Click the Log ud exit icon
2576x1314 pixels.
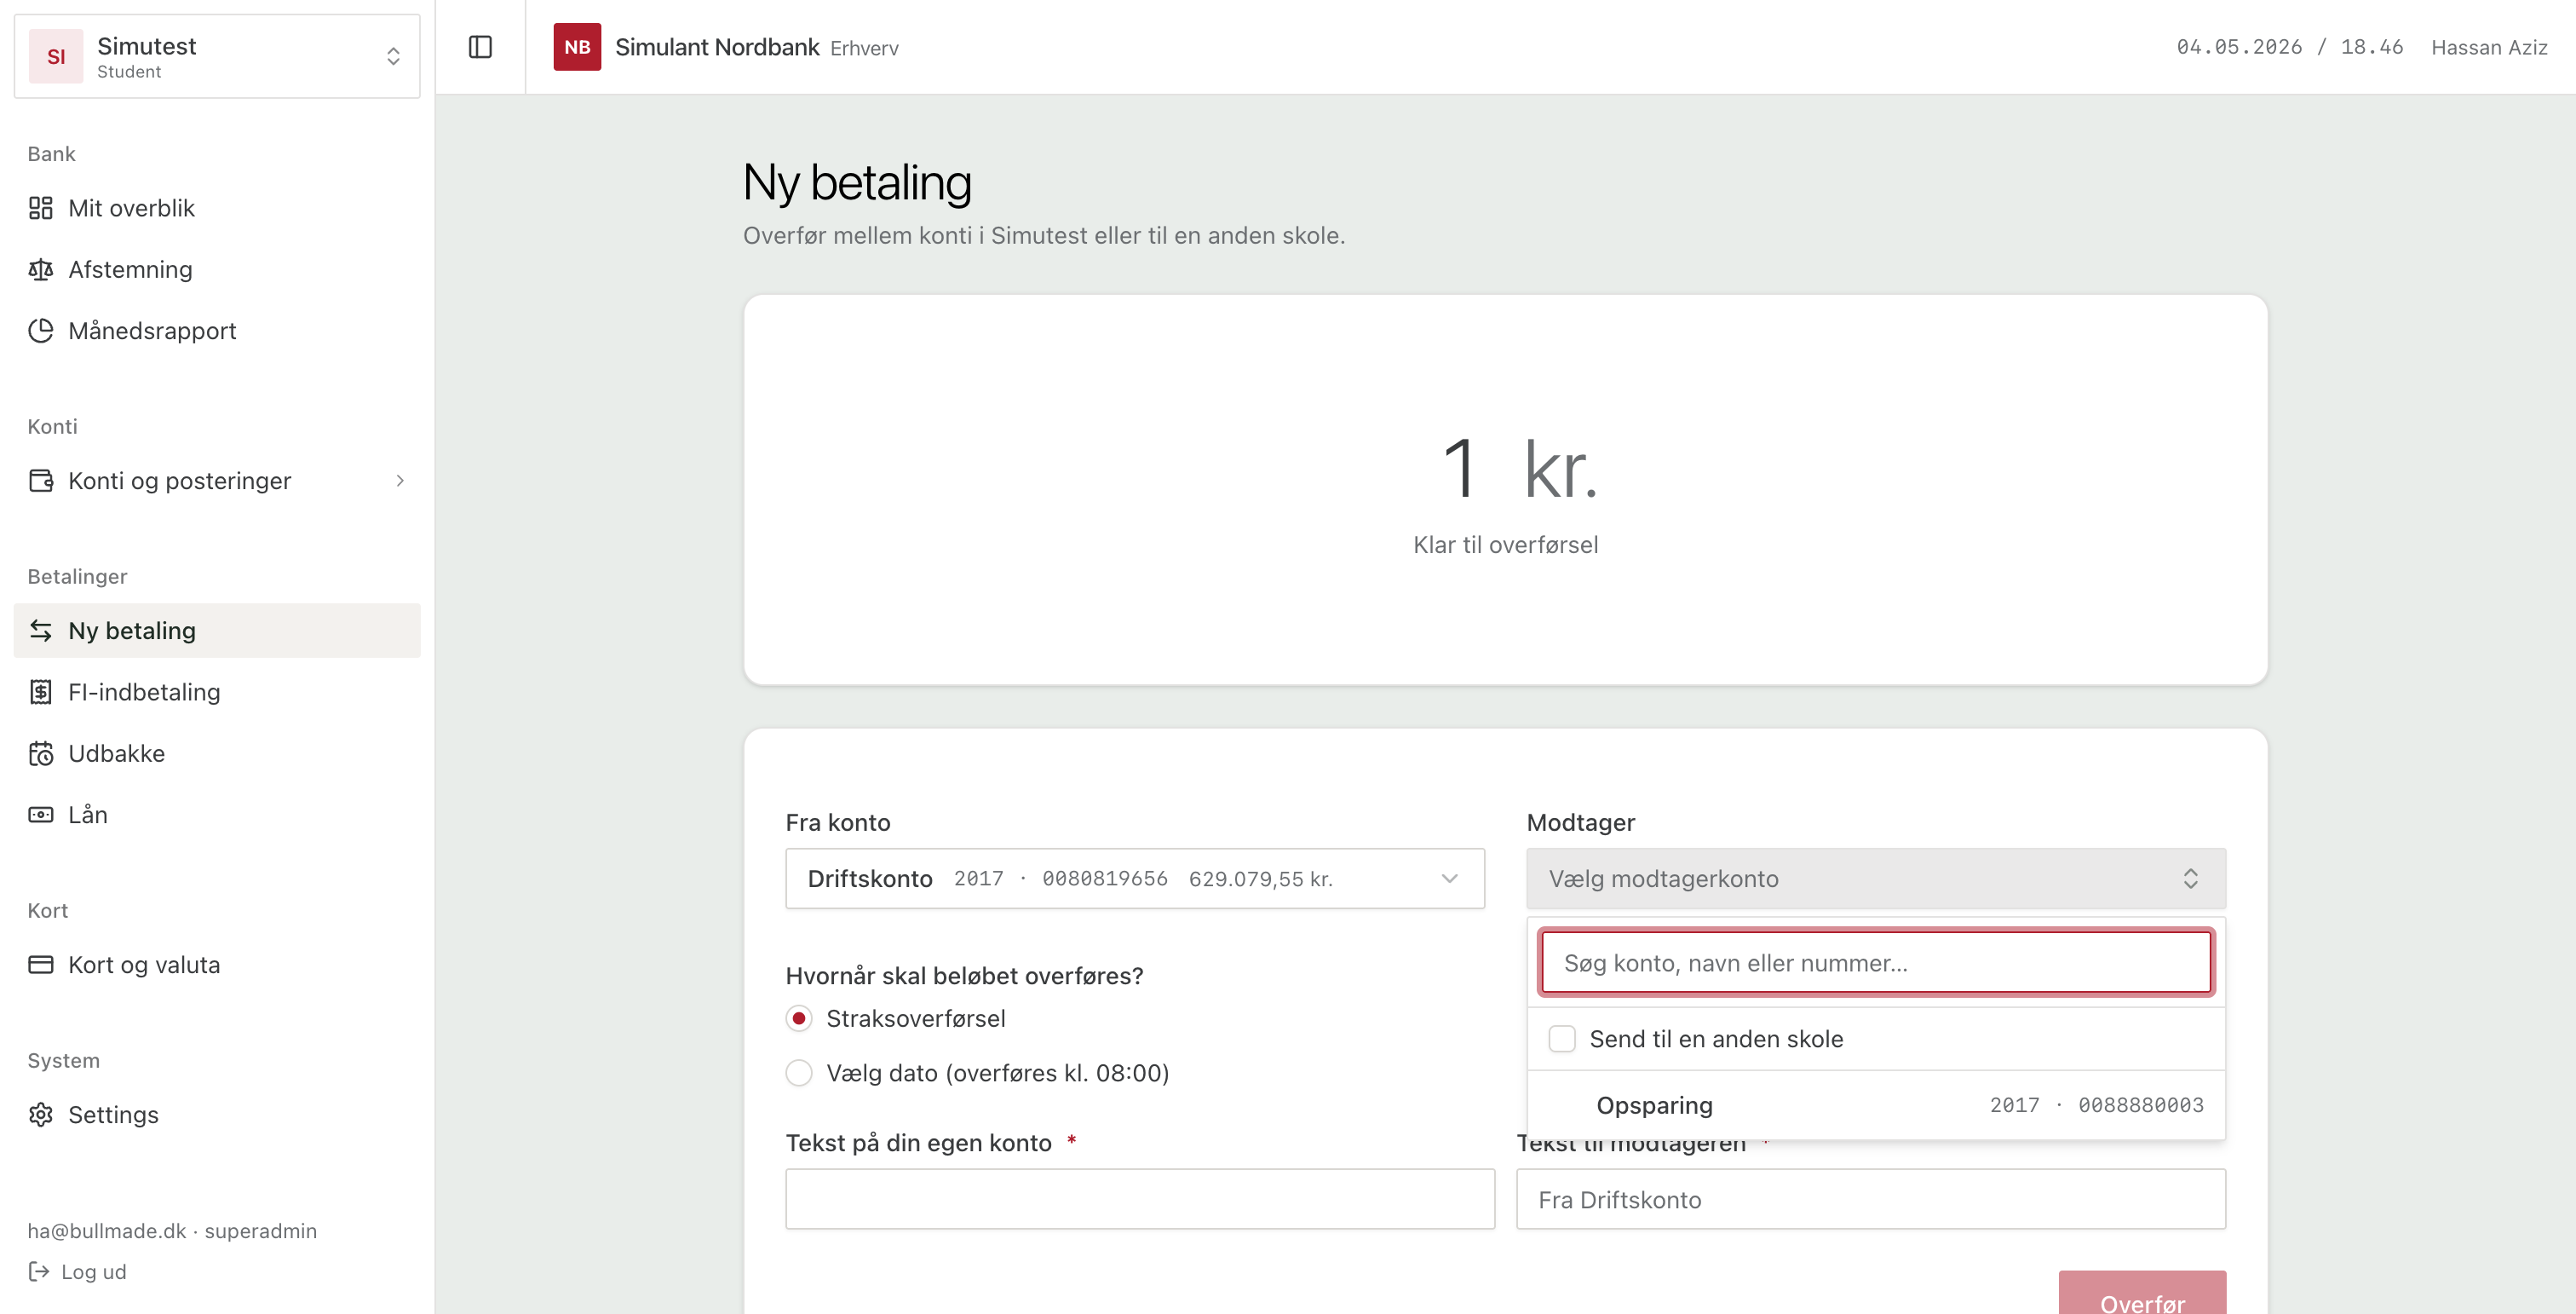[x=39, y=1271]
